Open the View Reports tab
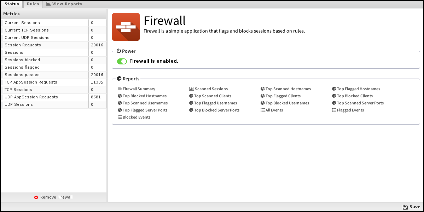Image resolution: width=424 pixels, height=212 pixels. click(64, 4)
